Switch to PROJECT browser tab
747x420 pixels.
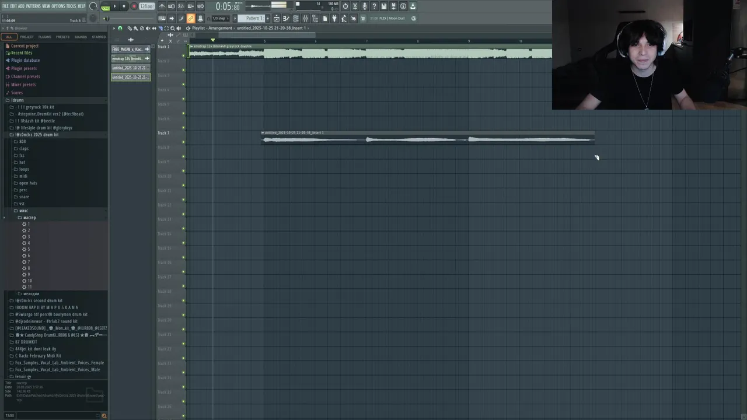[27, 37]
